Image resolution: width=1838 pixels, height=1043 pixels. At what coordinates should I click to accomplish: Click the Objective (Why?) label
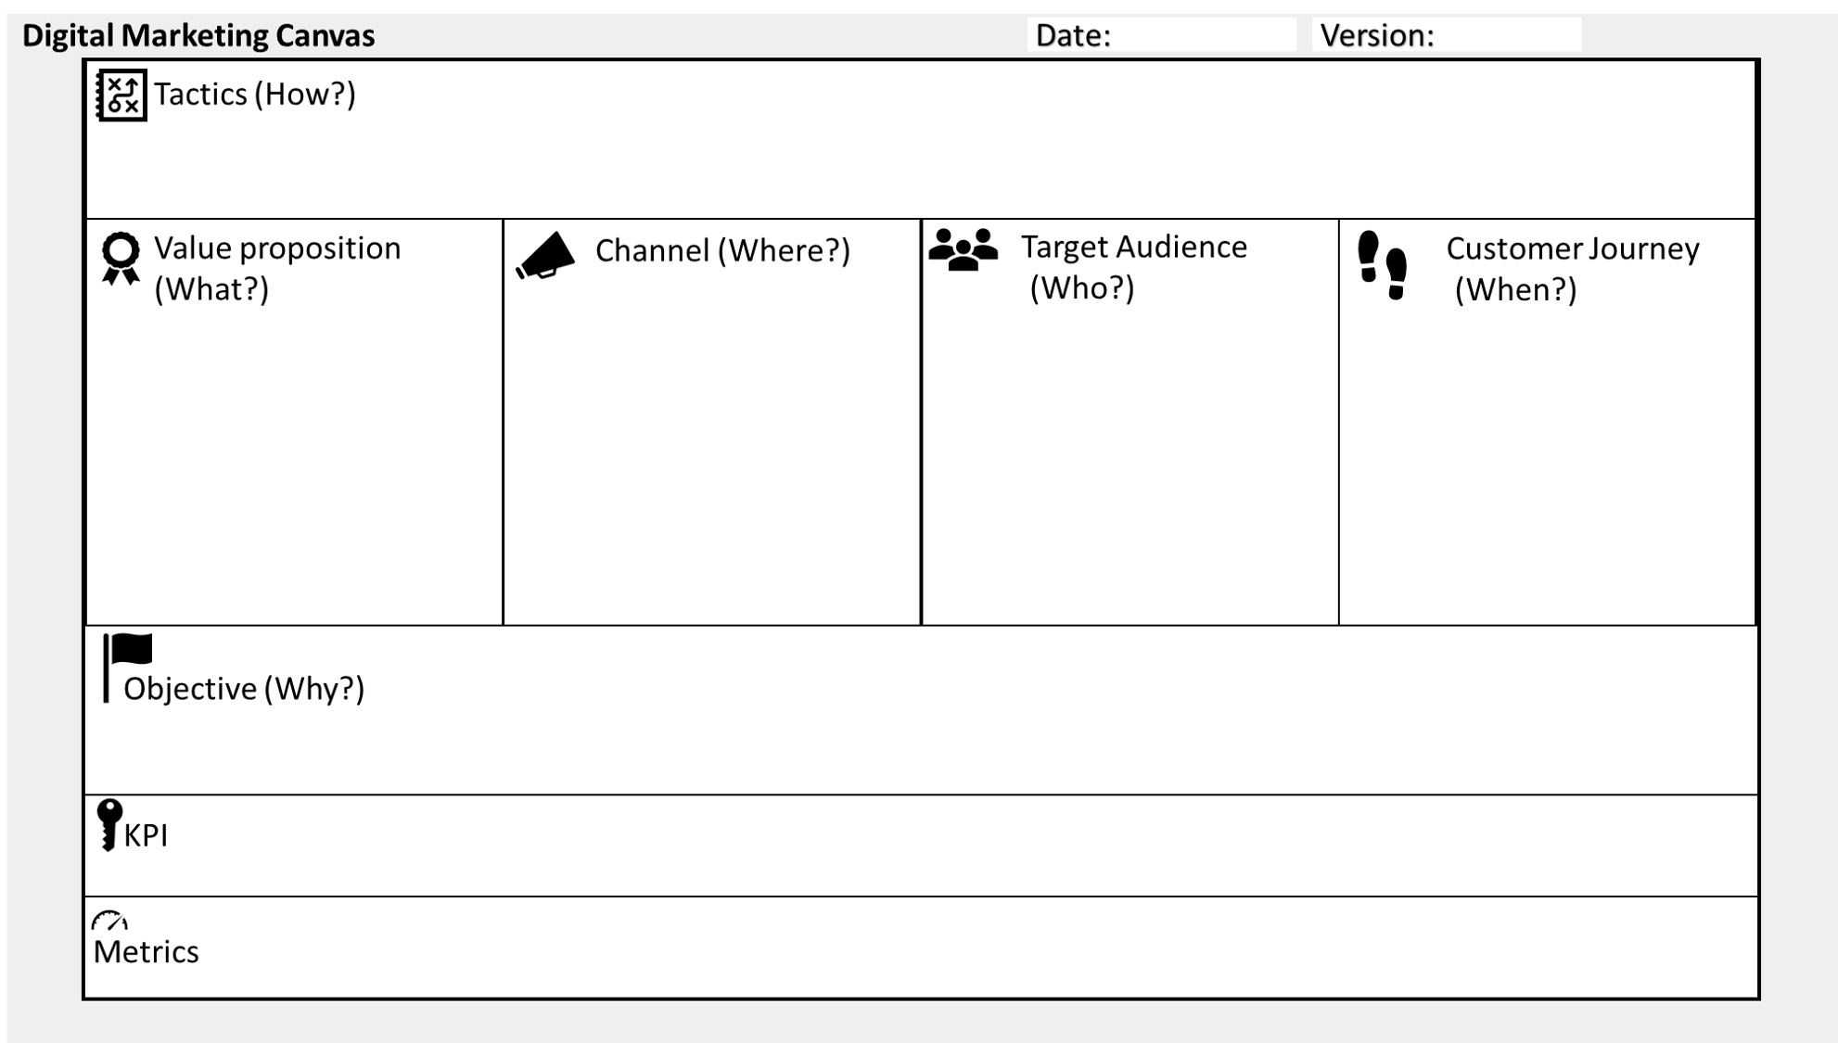[244, 689]
